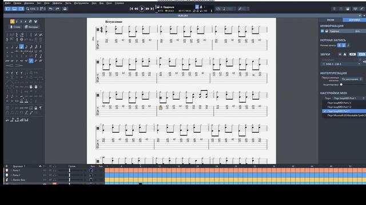Click the tuner fork icon in toolbar
366x205 pixels.
pos(240,9)
